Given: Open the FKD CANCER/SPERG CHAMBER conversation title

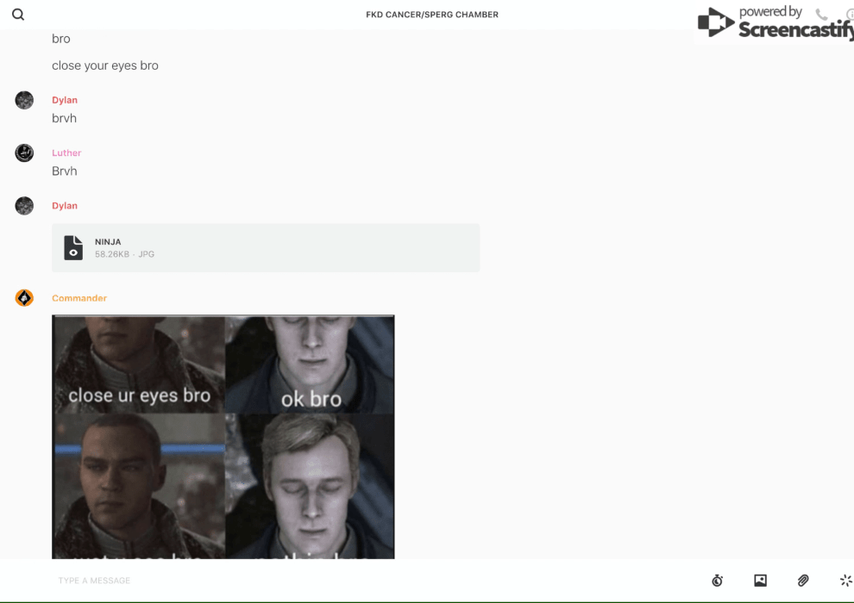Looking at the screenshot, I should (x=431, y=15).
